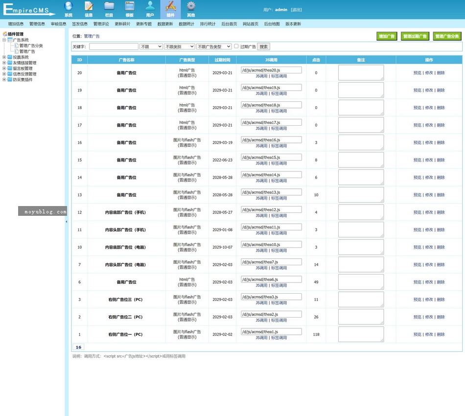Viewport: 465px width, 416px height.
Task: Click the ad name 内容底部广告位（电脑）
Action: 125,247
